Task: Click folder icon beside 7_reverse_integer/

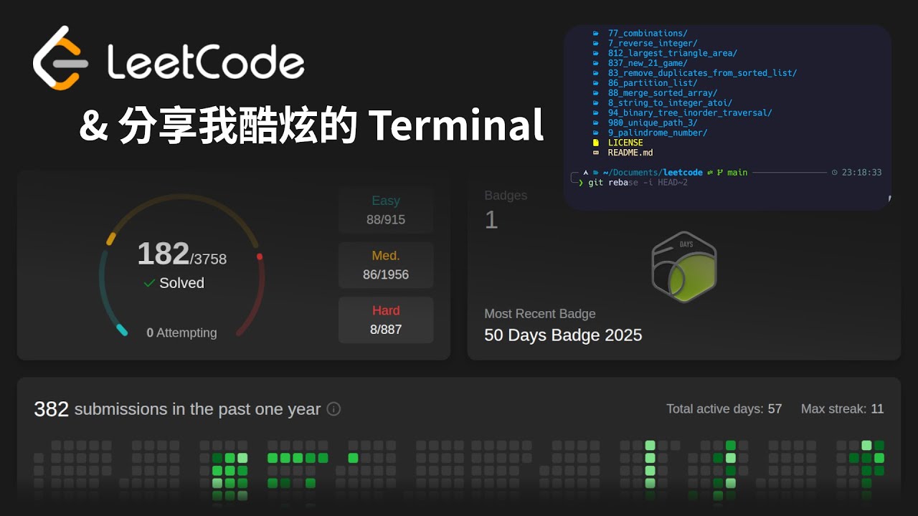Action: click(x=596, y=44)
